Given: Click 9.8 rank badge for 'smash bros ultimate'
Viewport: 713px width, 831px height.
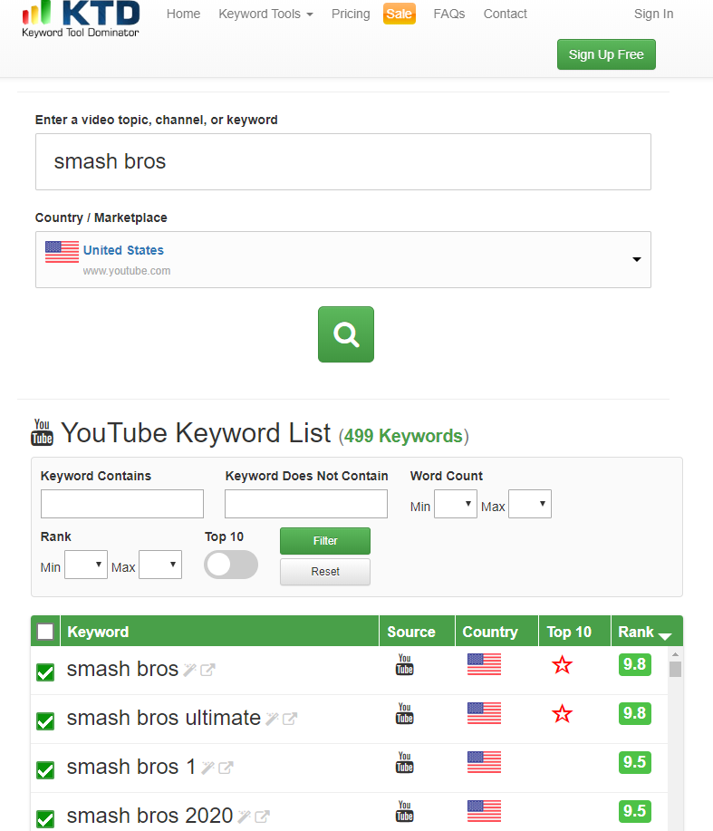Looking at the screenshot, I should click(634, 713).
